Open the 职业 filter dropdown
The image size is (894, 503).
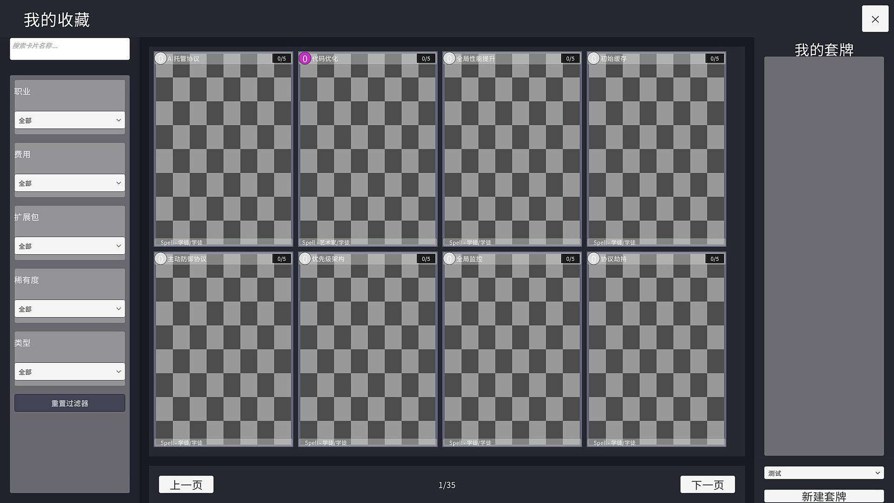pos(70,120)
